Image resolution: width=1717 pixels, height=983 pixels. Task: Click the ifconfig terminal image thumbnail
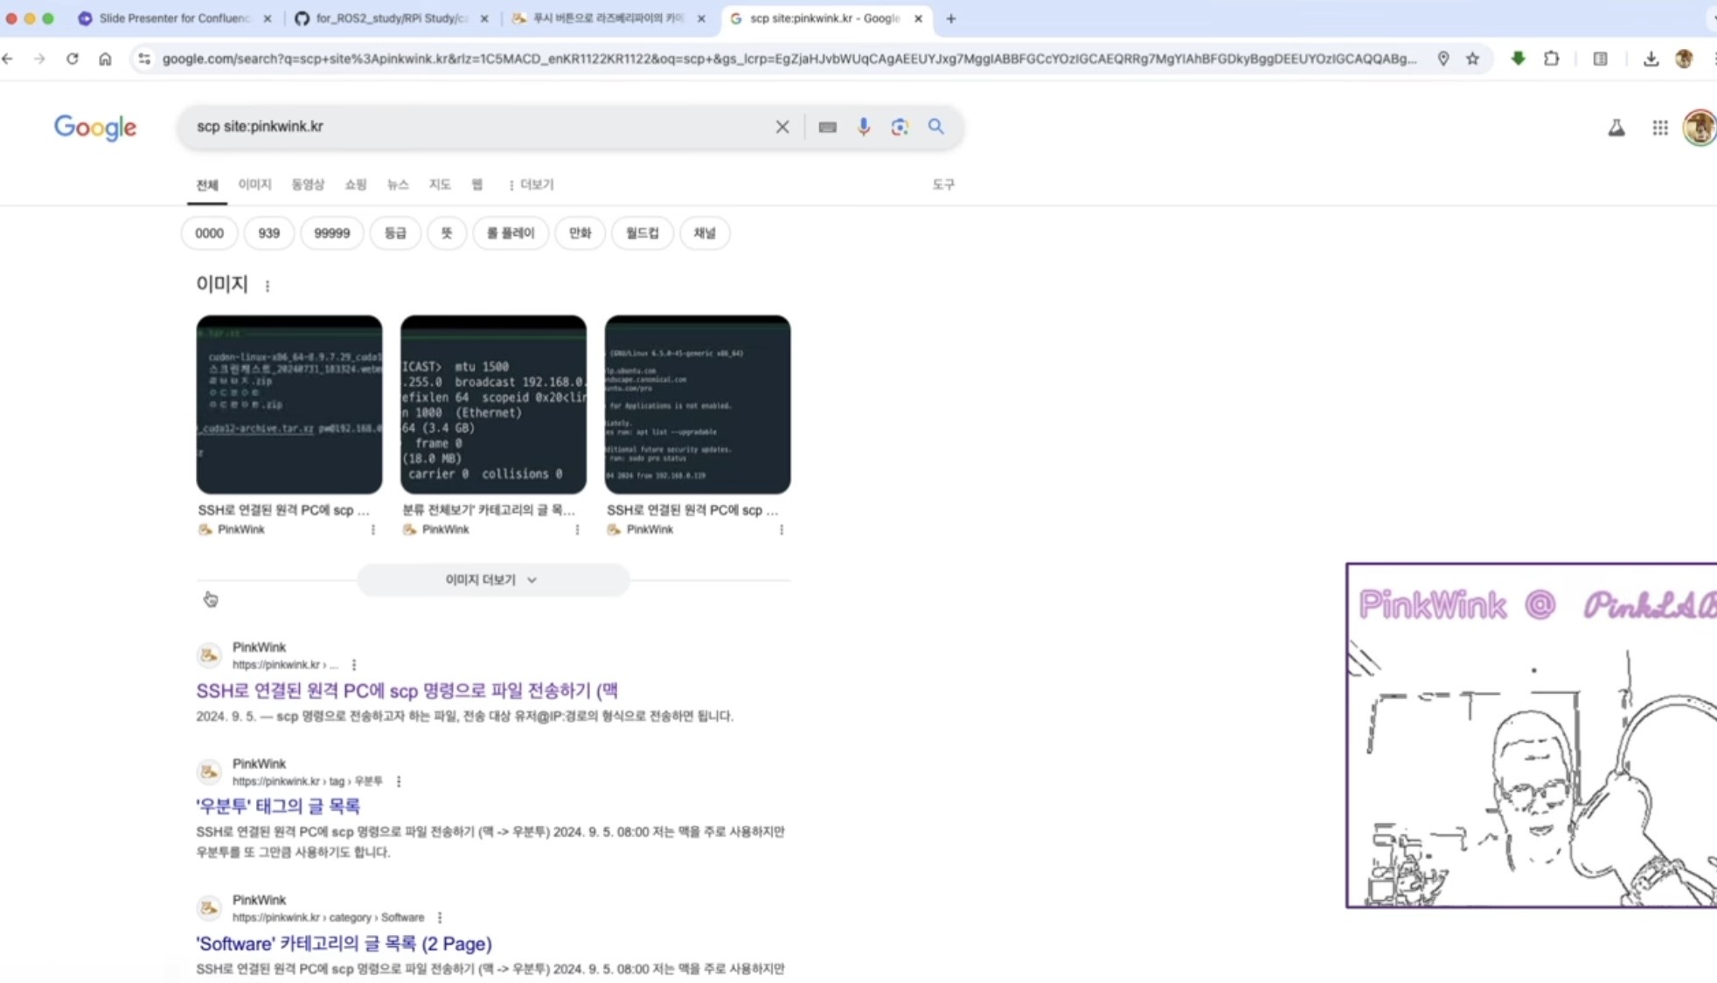[493, 405]
